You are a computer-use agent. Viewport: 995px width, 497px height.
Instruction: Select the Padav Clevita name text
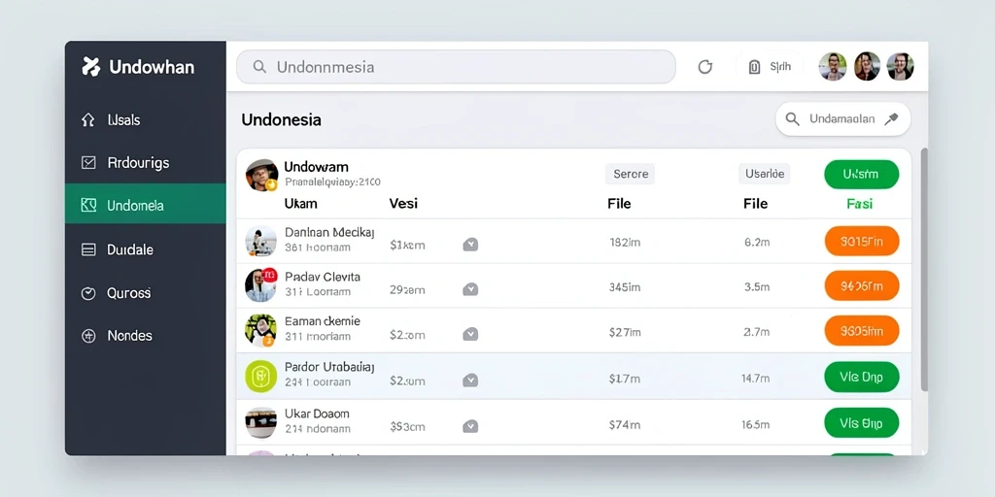click(323, 277)
